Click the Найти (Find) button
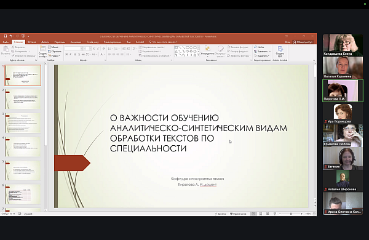Image resolution: width=369 pixels, height=240 pixels. (x=259, y=47)
